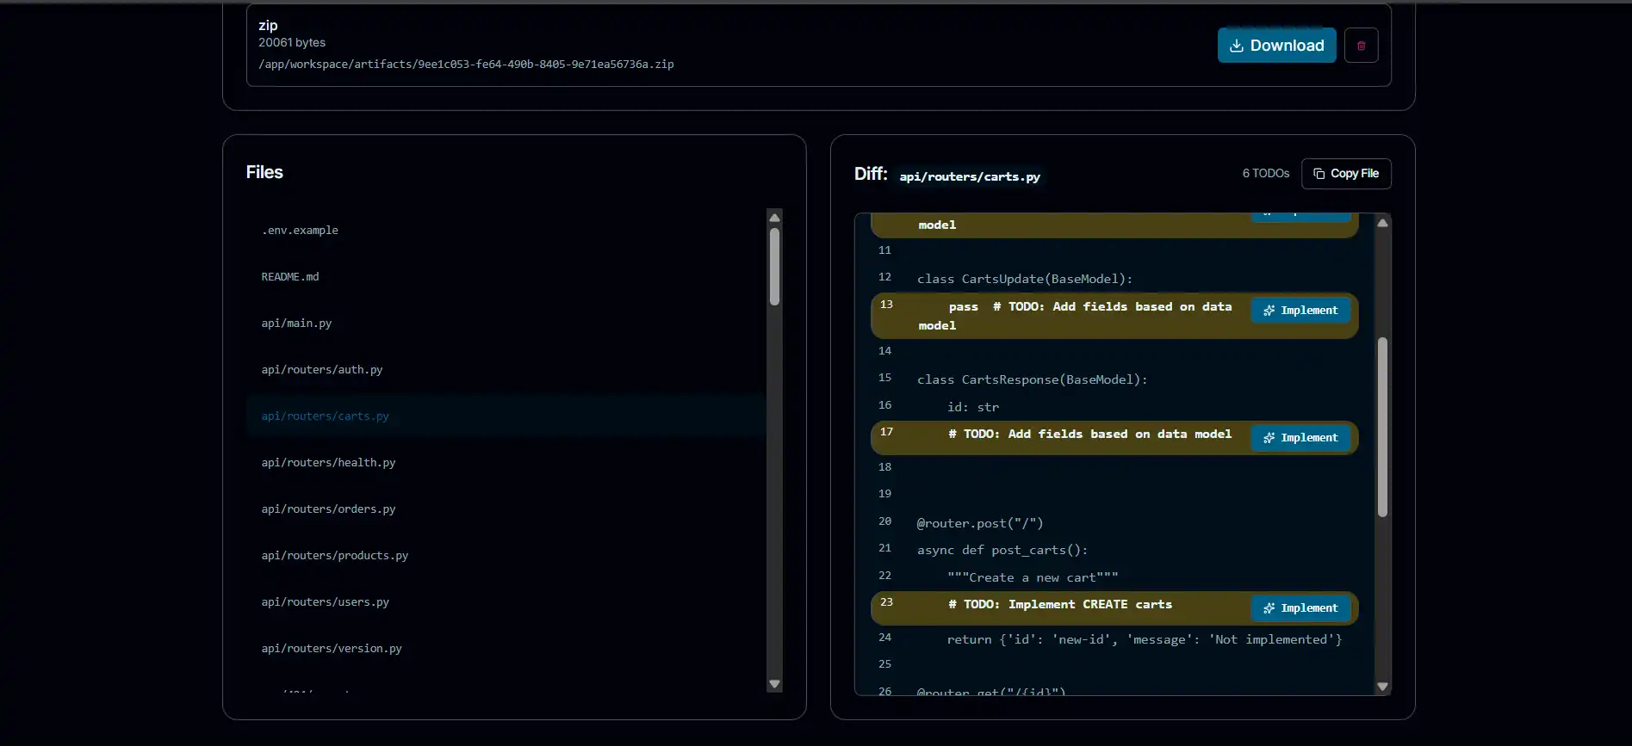
Task: Click the '20061 bytes' size text
Action: [x=292, y=43]
